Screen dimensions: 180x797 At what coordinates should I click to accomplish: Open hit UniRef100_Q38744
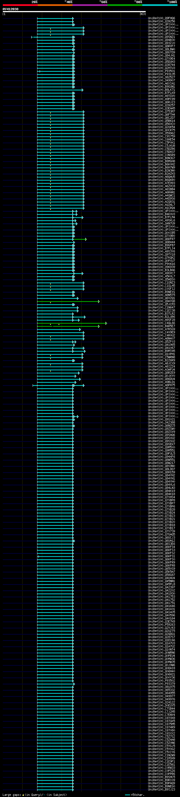click(161, 65)
